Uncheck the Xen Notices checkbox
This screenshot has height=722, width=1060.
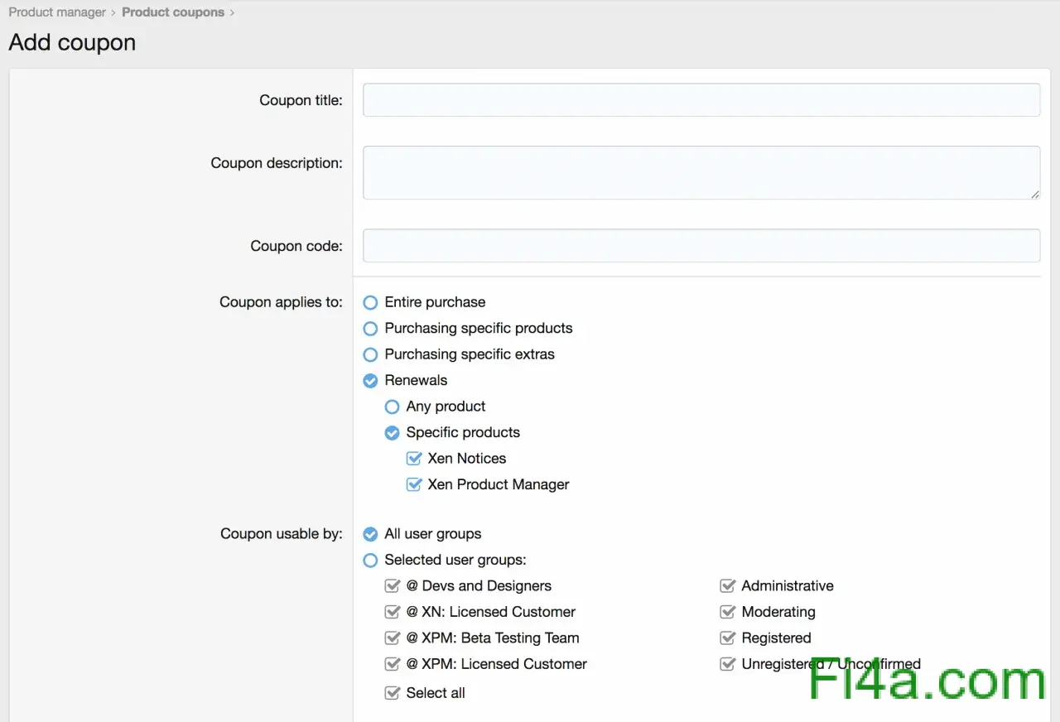point(414,459)
